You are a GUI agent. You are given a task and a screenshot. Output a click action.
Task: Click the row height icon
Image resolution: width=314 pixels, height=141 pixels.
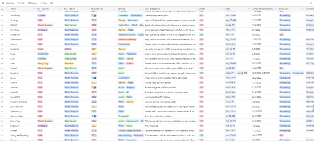pos(52,3)
